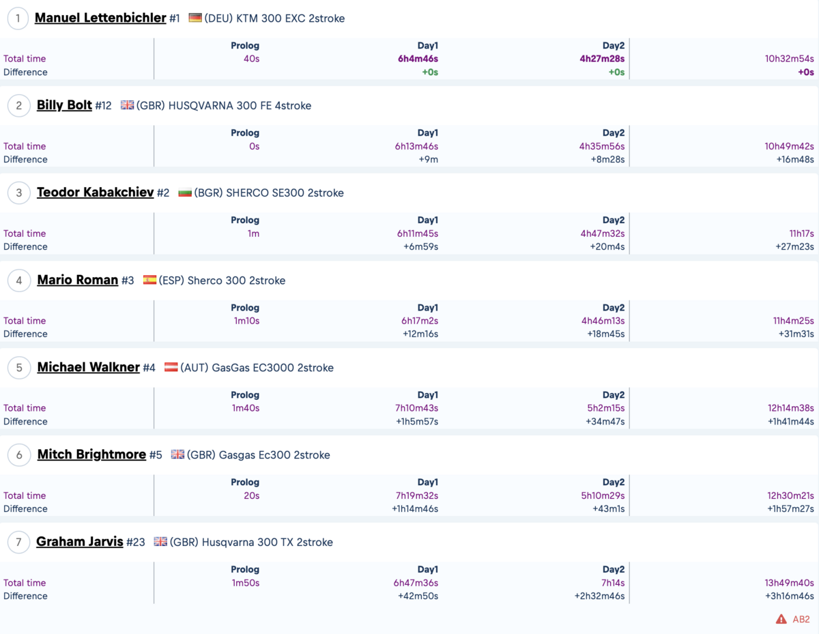819x634 pixels.
Task: Click the British flag icon beside Graham Jarvis
Action: click(x=160, y=542)
